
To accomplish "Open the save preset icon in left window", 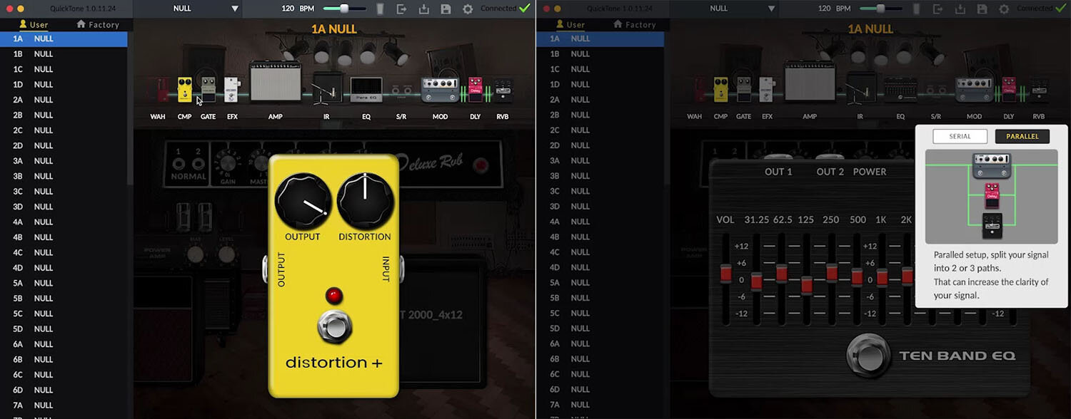I will 446,9.
